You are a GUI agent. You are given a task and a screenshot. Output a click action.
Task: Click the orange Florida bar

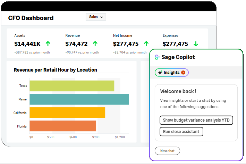(x=63, y=126)
